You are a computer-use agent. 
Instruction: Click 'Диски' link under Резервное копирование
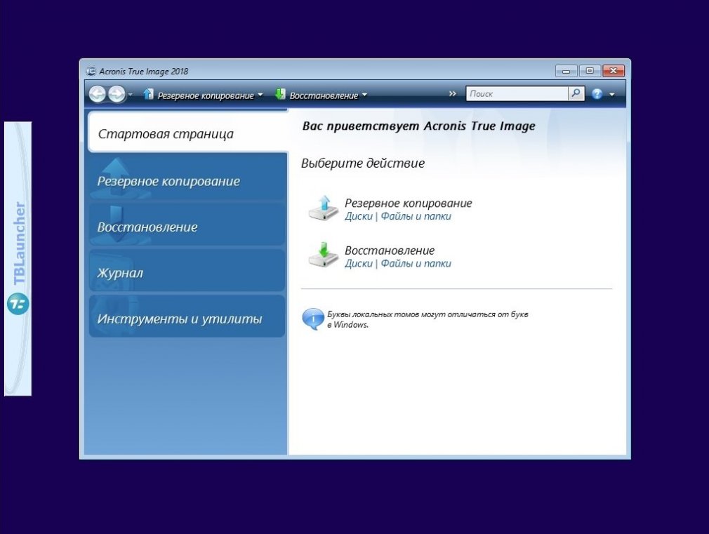(359, 216)
